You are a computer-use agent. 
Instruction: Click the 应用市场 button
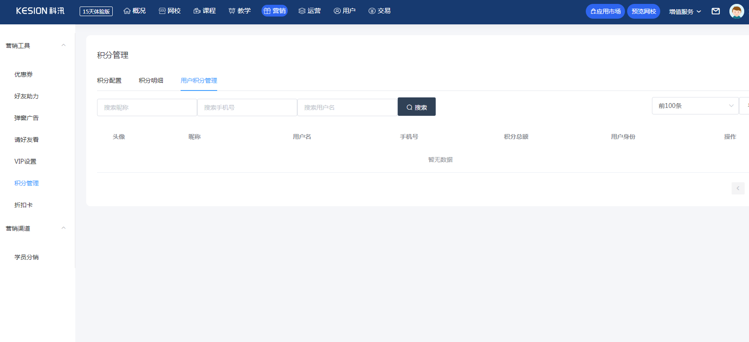click(x=605, y=11)
